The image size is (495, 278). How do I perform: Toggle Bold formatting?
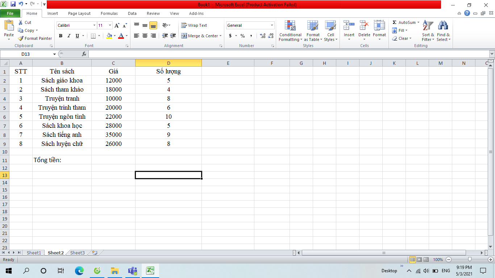[61, 36]
